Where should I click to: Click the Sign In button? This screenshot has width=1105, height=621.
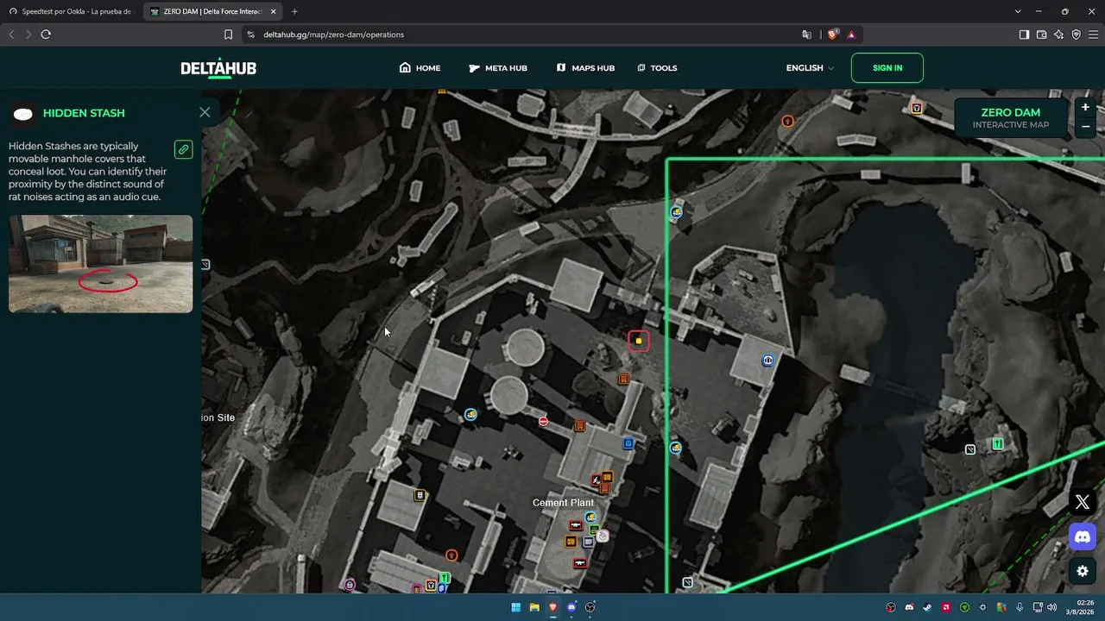[887, 68]
